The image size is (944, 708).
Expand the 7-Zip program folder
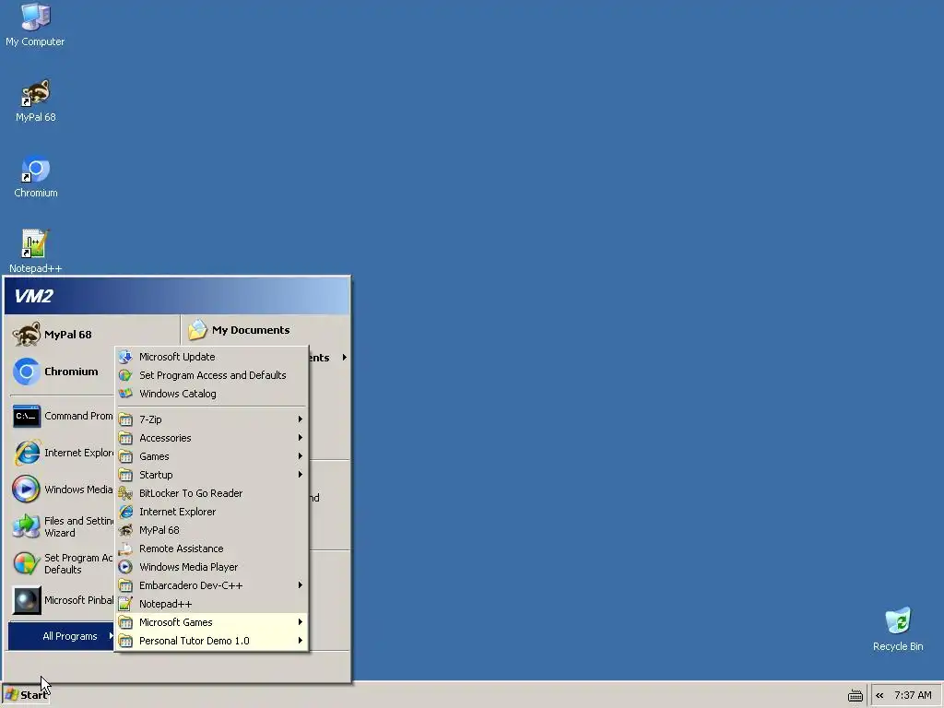coord(211,419)
